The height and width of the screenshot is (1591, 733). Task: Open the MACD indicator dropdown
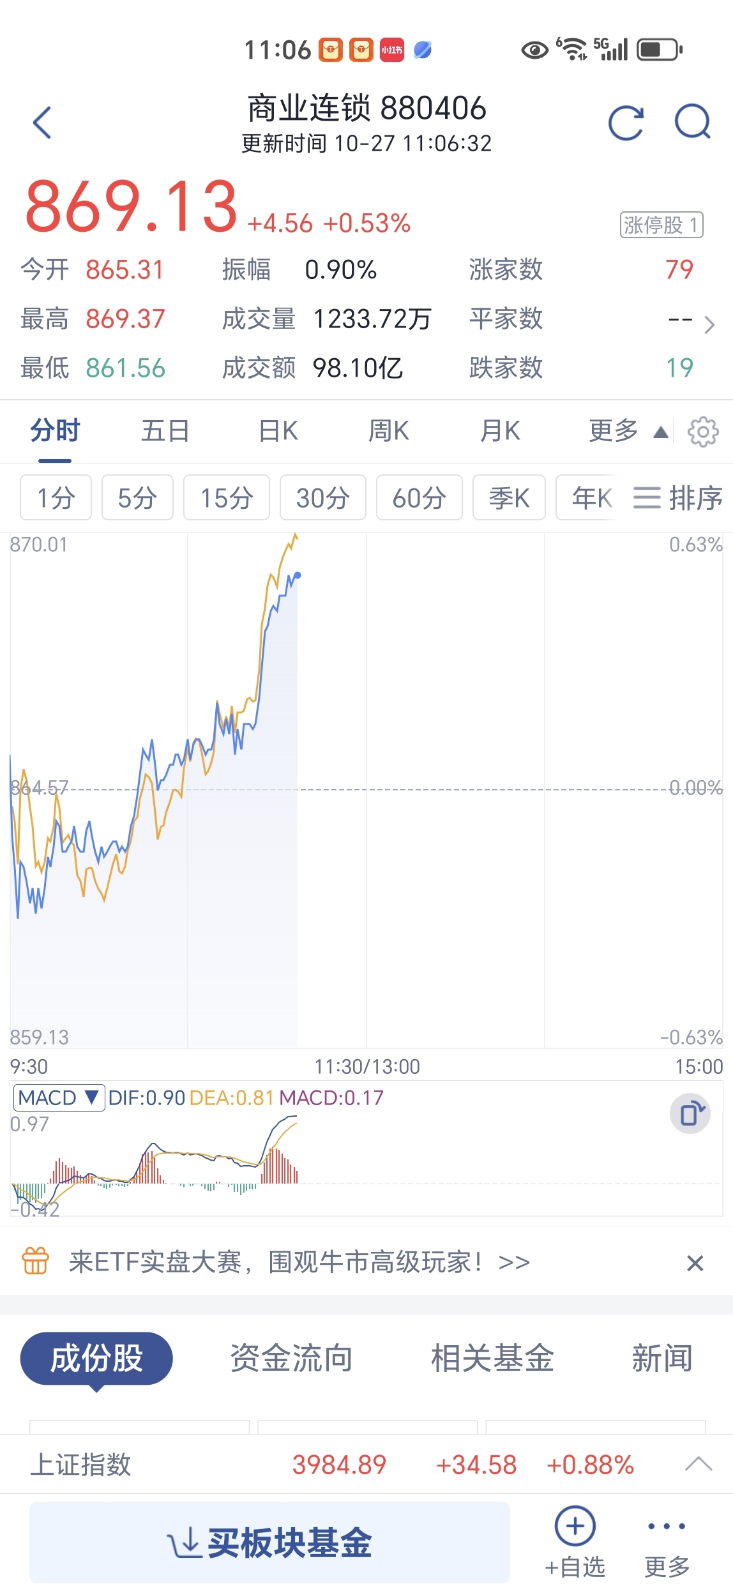[59, 1098]
